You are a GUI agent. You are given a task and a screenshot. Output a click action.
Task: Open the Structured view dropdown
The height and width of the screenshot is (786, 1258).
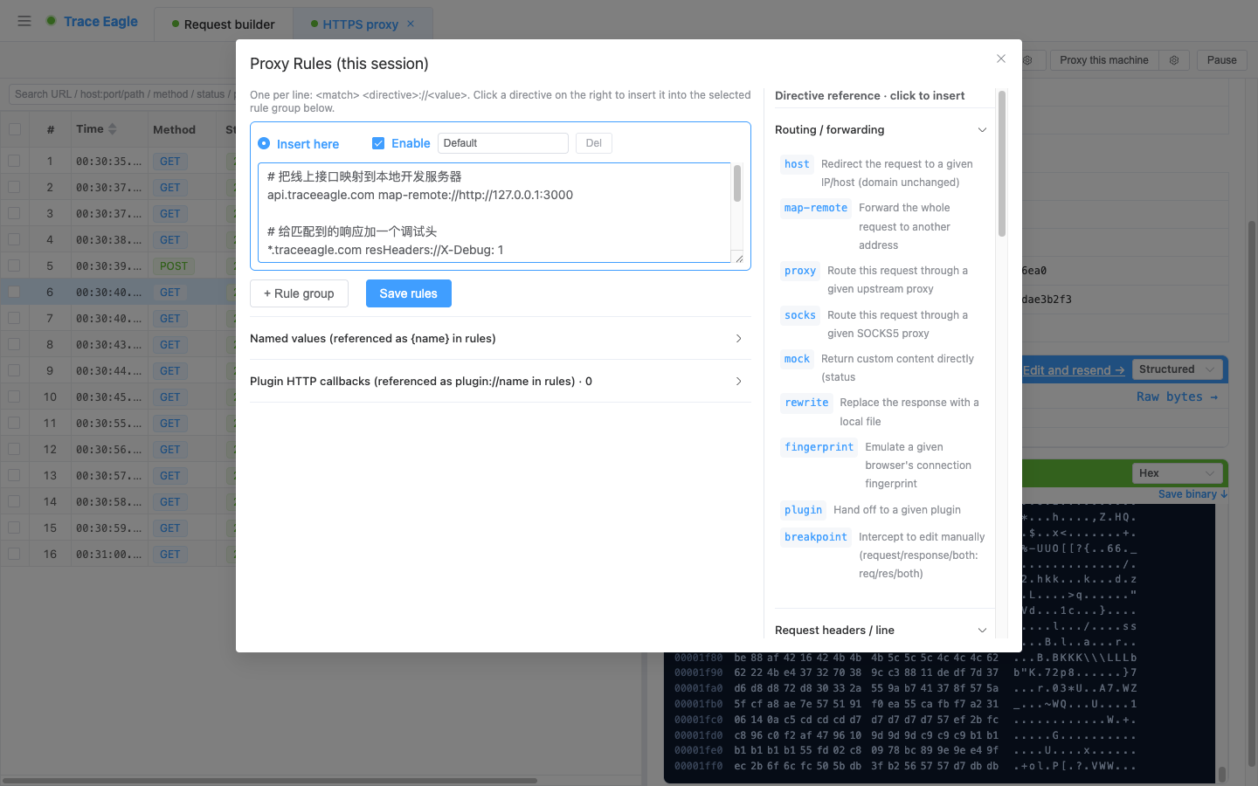1177,369
